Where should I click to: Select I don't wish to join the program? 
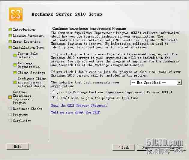pyautogui.click(x=53, y=98)
